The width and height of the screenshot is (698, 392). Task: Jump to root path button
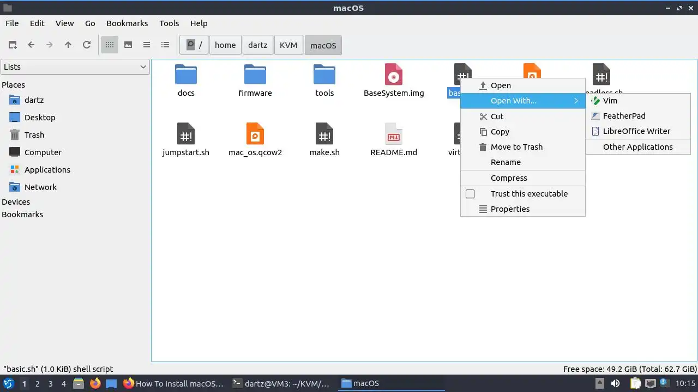pos(194,45)
